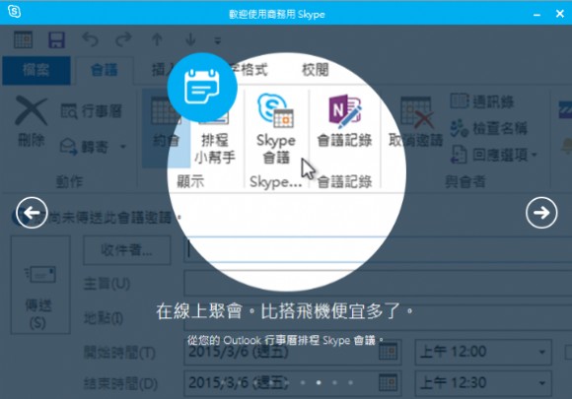Switch to the 會議 ribbon tab
Image resolution: width=572 pixels, height=399 pixels.
pos(105,70)
